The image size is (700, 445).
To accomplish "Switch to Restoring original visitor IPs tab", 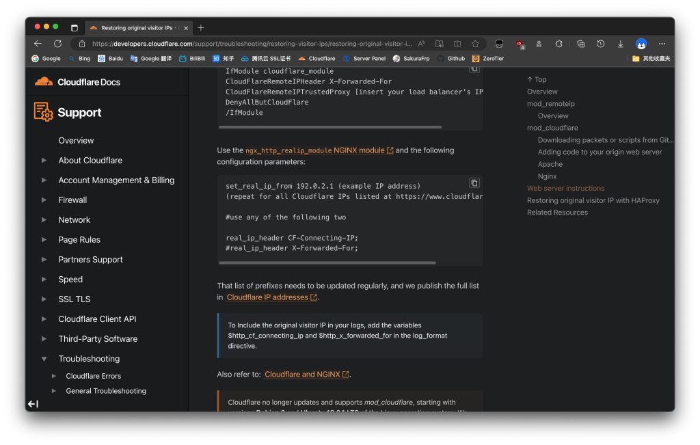I will click(137, 28).
